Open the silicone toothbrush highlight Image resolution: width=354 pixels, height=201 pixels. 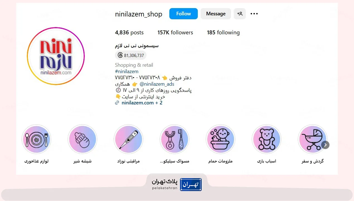tap(174, 139)
